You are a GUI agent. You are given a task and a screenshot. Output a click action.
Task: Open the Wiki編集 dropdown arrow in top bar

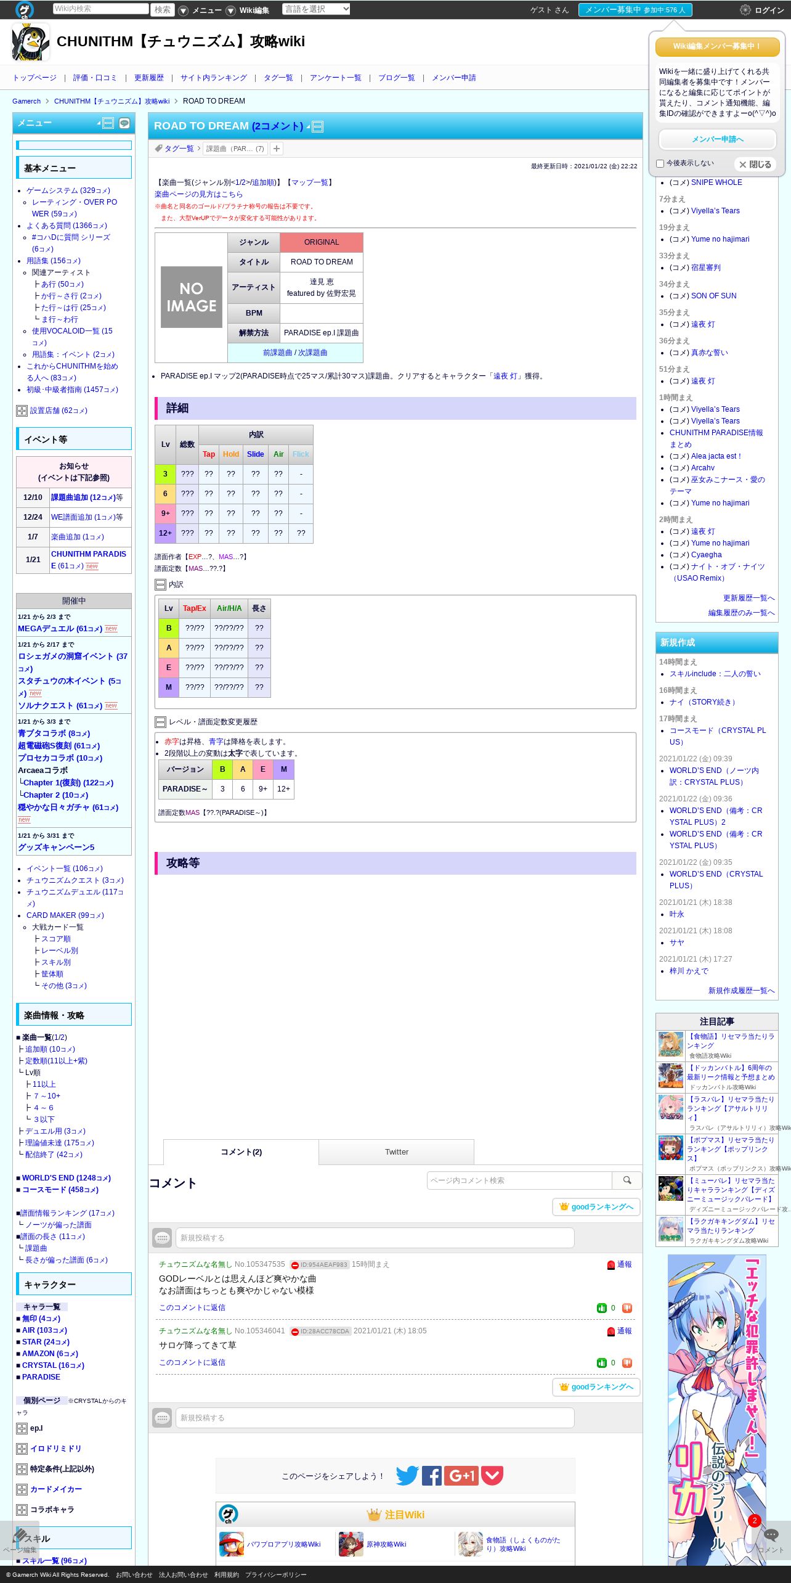click(231, 10)
